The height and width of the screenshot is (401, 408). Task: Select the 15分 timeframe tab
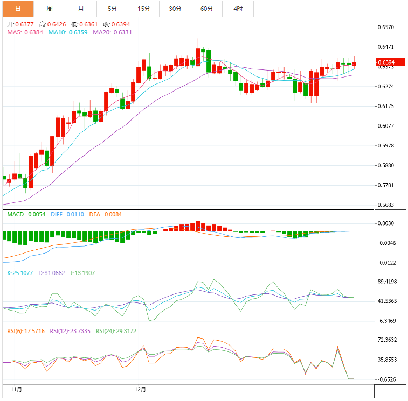pyautogui.click(x=144, y=9)
